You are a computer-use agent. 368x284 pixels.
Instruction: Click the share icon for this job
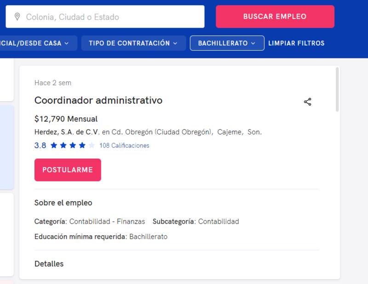(308, 102)
